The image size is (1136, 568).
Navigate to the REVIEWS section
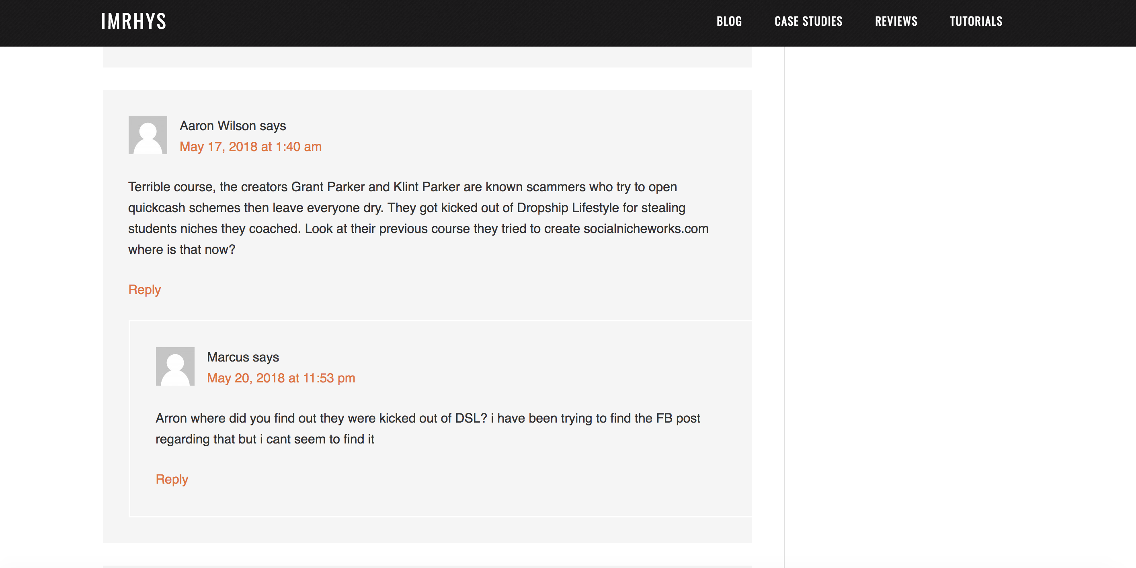point(896,21)
